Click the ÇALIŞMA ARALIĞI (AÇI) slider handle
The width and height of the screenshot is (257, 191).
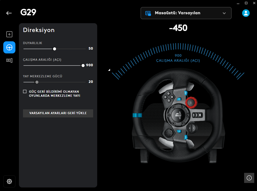tap(83, 66)
